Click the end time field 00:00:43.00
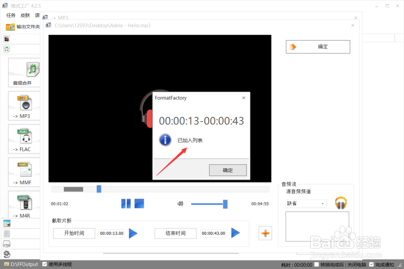 [x=213, y=233]
